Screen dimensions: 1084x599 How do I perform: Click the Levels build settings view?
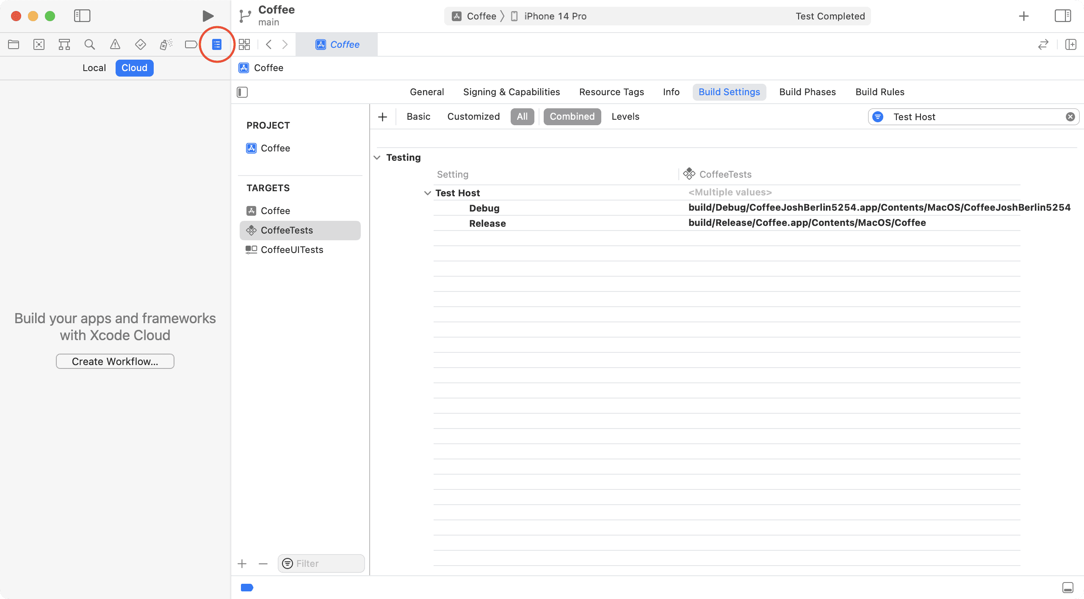point(625,116)
